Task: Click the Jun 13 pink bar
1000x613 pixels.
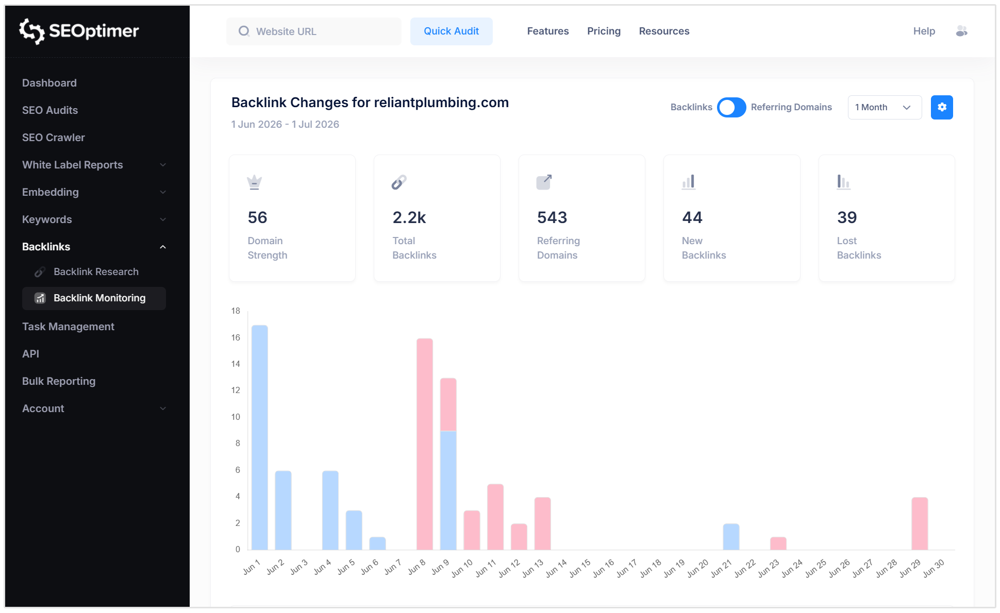Action: coord(543,523)
